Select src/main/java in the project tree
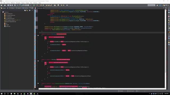The image size is (170, 95). click(9, 14)
